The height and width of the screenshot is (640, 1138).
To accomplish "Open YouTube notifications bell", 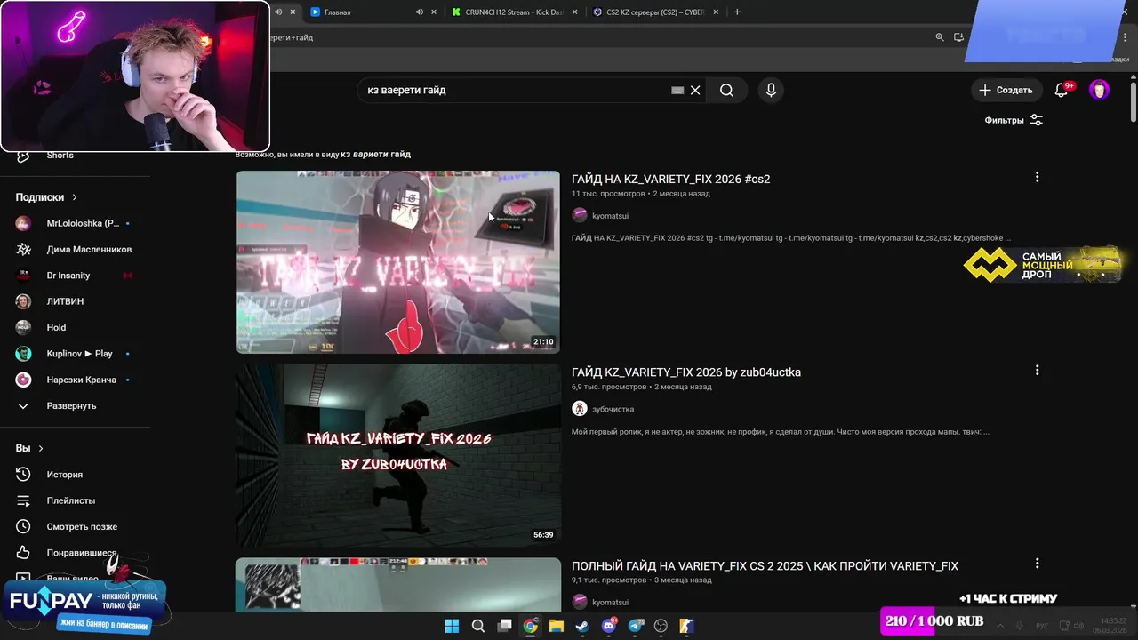I will pyautogui.click(x=1061, y=90).
